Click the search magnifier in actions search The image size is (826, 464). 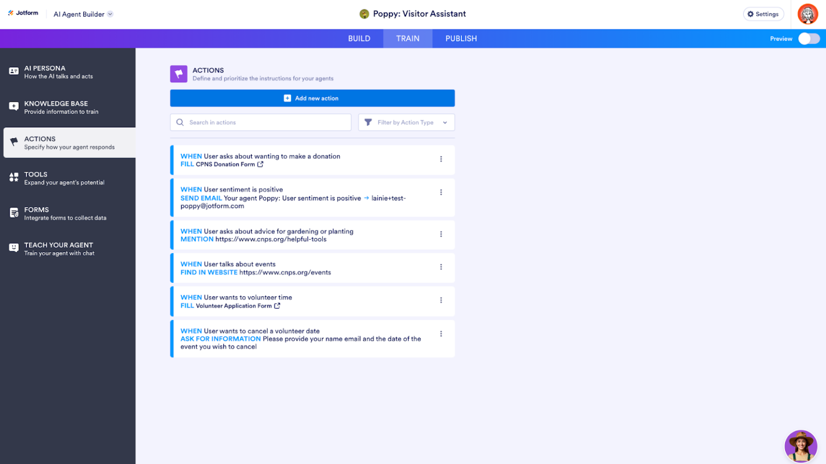(x=180, y=122)
